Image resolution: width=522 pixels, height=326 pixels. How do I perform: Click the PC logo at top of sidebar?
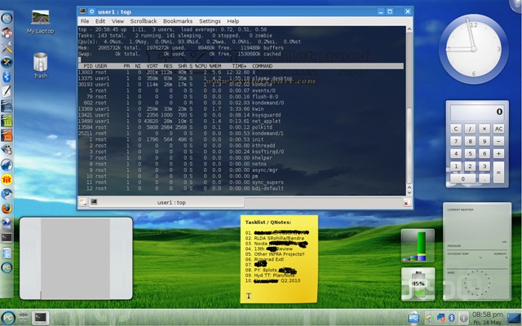click(x=7, y=18)
